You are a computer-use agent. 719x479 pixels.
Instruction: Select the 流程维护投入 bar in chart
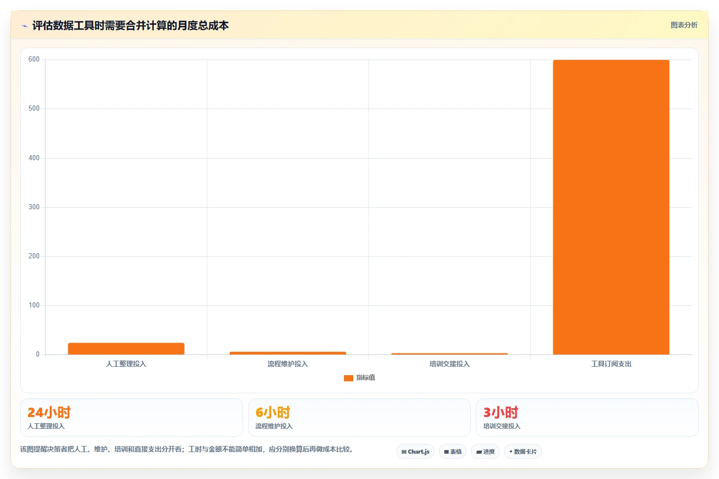pyautogui.click(x=288, y=353)
